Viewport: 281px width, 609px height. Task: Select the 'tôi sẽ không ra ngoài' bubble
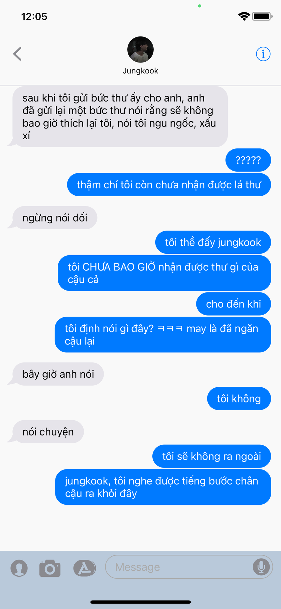coord(212,456)
